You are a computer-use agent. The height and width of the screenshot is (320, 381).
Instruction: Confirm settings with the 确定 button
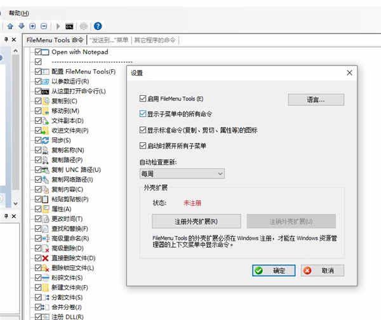point(274,270)
